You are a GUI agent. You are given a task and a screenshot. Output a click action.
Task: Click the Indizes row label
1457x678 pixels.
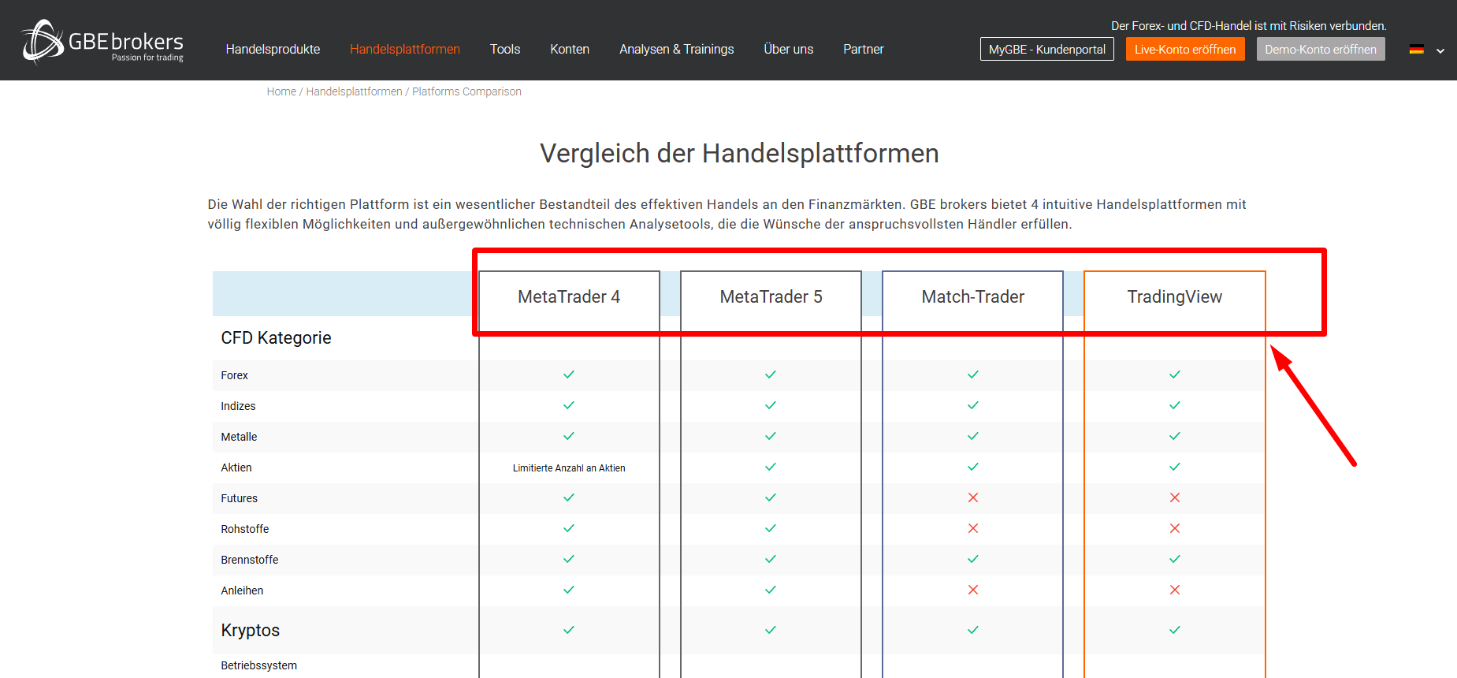(x=238, y=406)
